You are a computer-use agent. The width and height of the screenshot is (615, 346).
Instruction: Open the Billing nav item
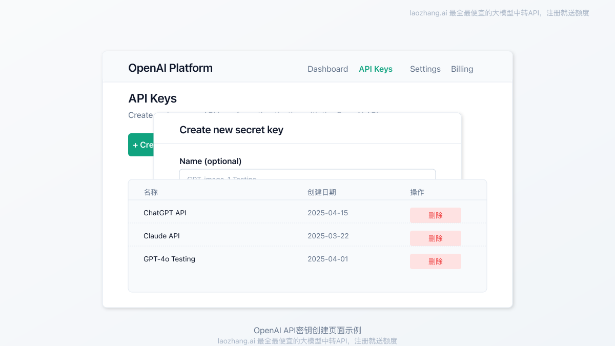click(x=462, y=69)
